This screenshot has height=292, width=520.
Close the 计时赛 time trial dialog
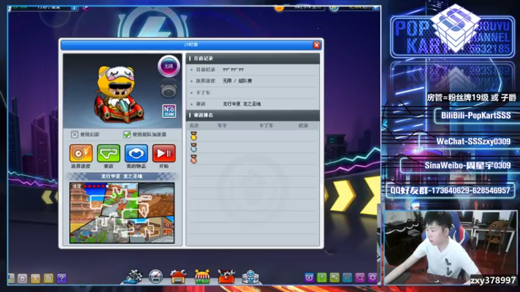coord(317,45)
